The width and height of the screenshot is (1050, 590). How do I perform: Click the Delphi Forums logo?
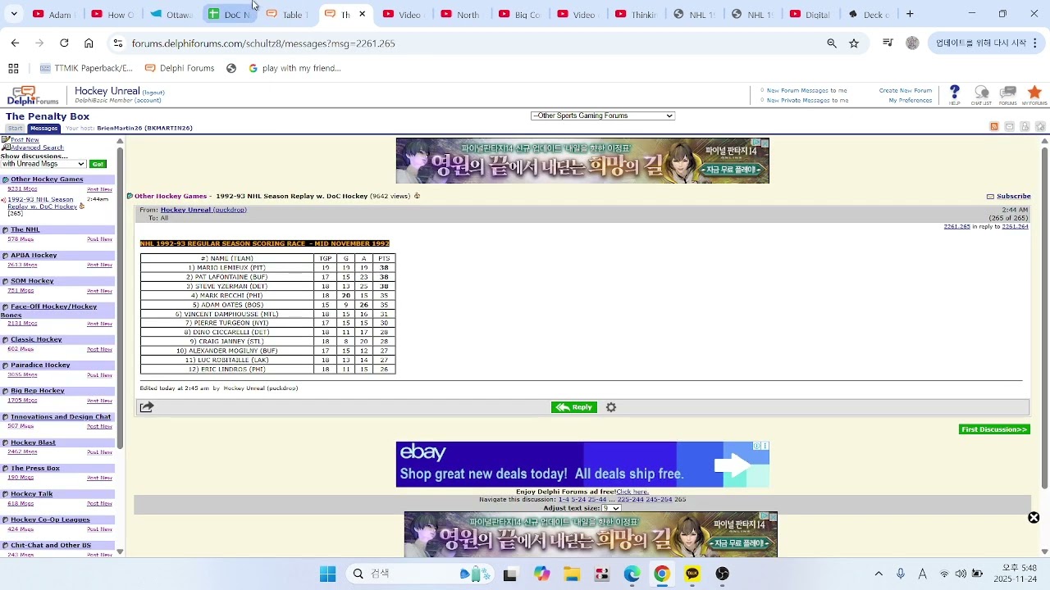[33, 96]
